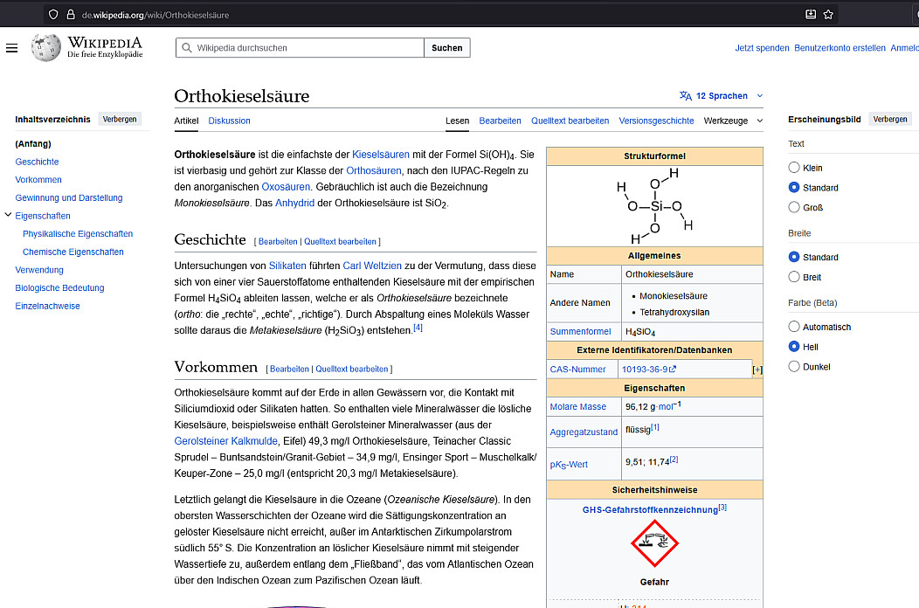The image size is (919, 608).
Task: Hide the Inhaltsverzeichnis with Verbergen button
Action: 120,119
